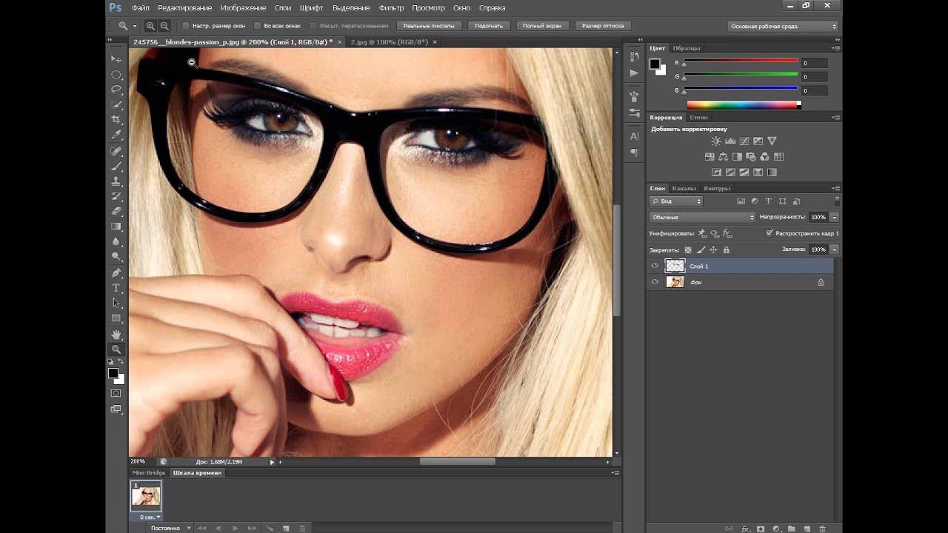The image size is (948, 533).
Task: Add layer mask icon
Action: pyautogui.click(x=760, y=529)
